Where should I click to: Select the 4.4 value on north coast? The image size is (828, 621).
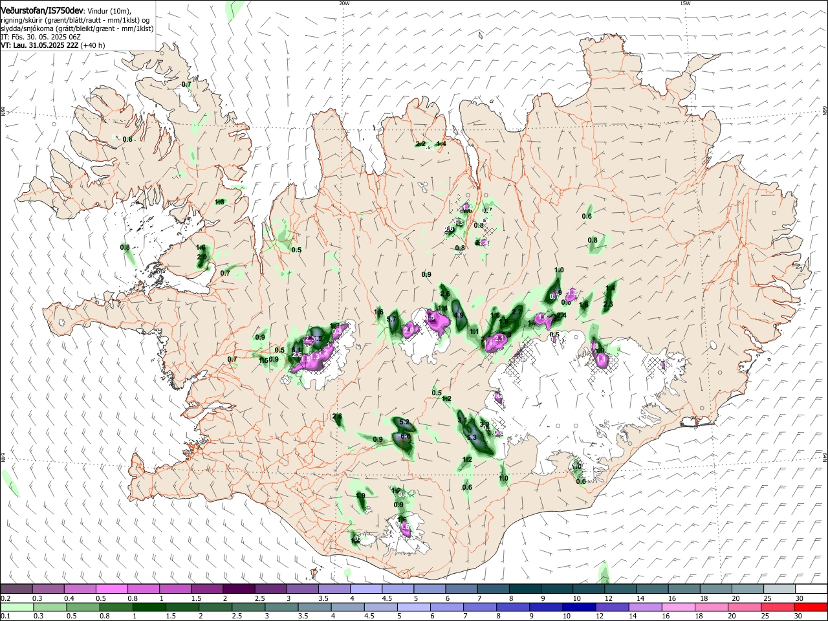tap(441, 144)
